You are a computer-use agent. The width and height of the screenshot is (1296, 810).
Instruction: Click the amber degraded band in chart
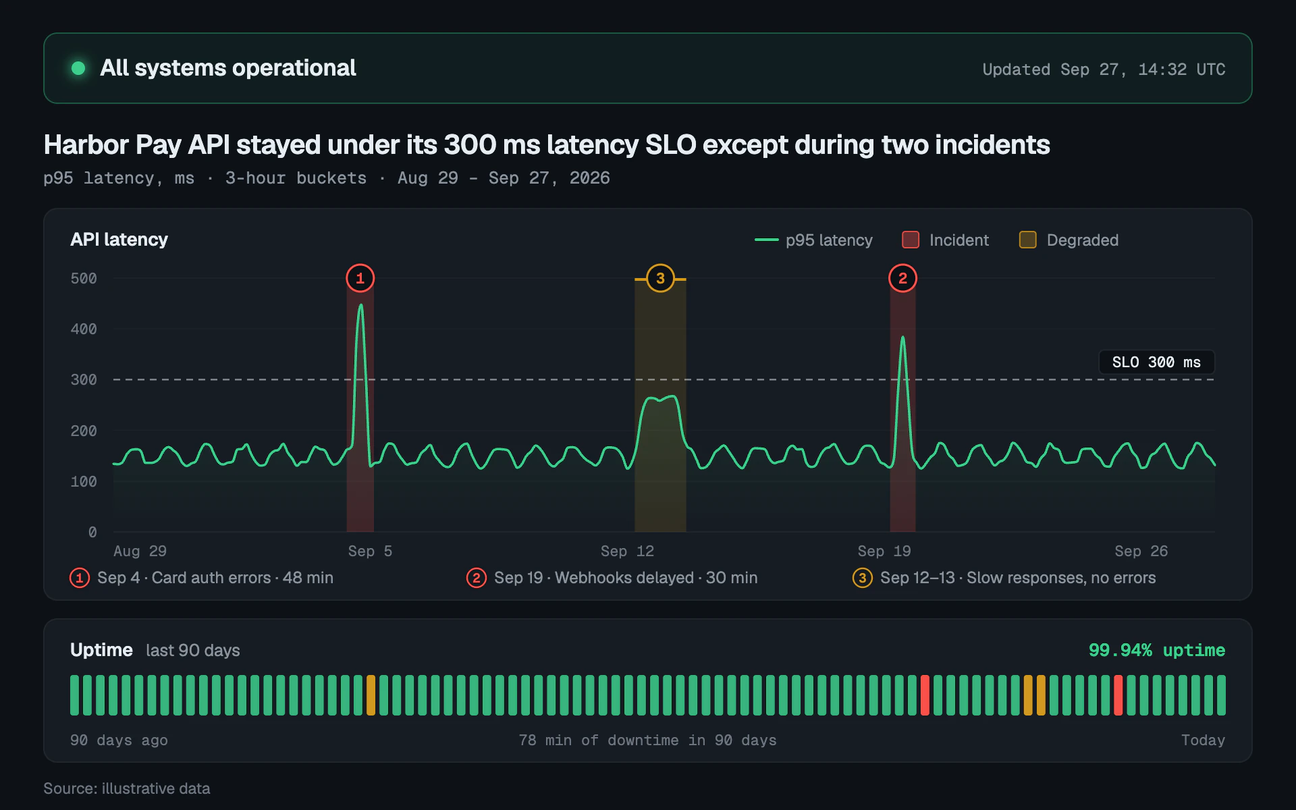click(x=660, y=405)
